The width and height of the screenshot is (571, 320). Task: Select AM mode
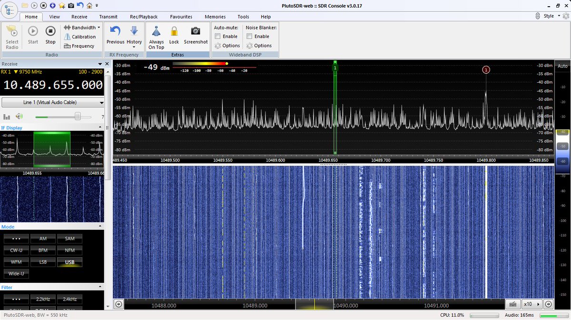pyautogui.click(x=43, y=238)
